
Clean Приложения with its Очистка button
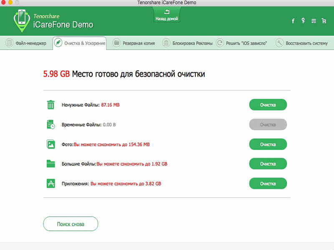268,184
